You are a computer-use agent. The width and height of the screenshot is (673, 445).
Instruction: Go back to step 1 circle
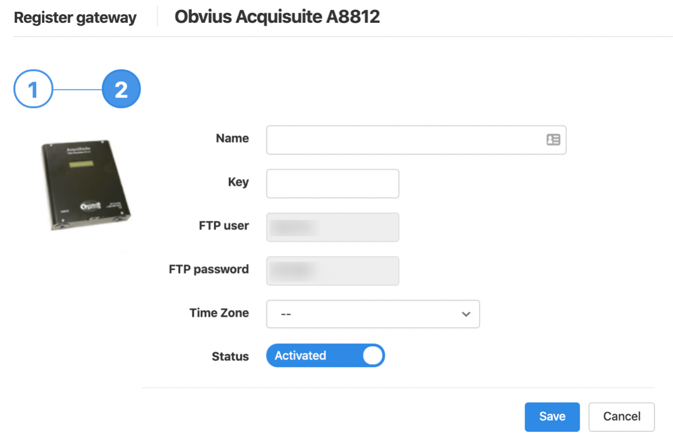33,89
